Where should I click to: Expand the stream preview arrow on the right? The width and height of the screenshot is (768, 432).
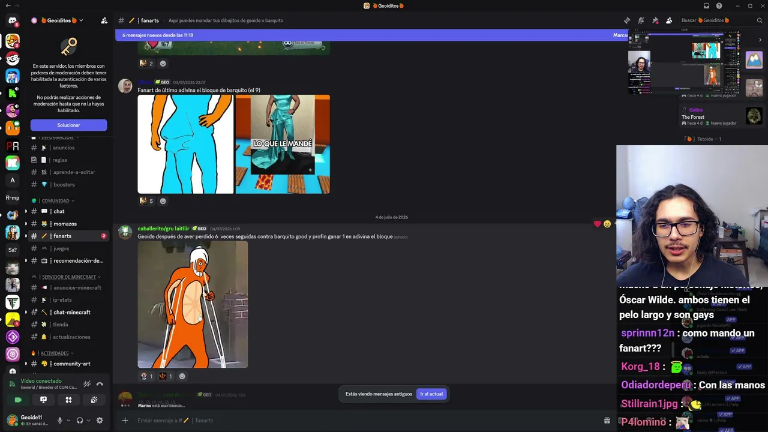760,40
